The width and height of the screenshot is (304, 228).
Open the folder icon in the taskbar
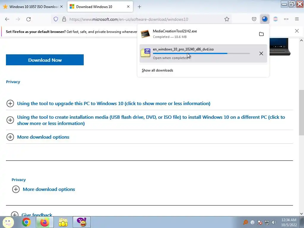pos(63,222)
